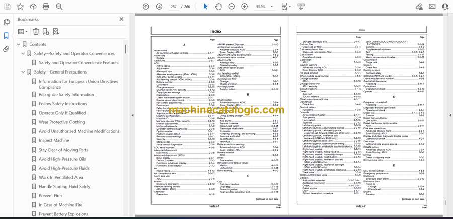This screenshot has height=219, width=453.
Task: Open Information for European Union Directives bookmark
Action: tap(79, 84)
